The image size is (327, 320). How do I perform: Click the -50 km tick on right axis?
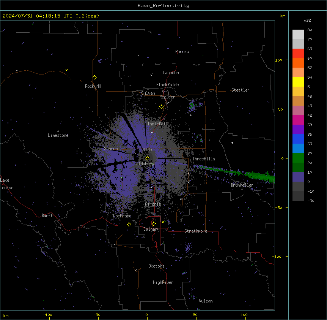tap(278, 208)
